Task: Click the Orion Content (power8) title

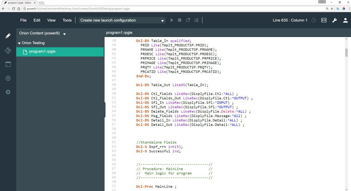Action: pos(39,33)
